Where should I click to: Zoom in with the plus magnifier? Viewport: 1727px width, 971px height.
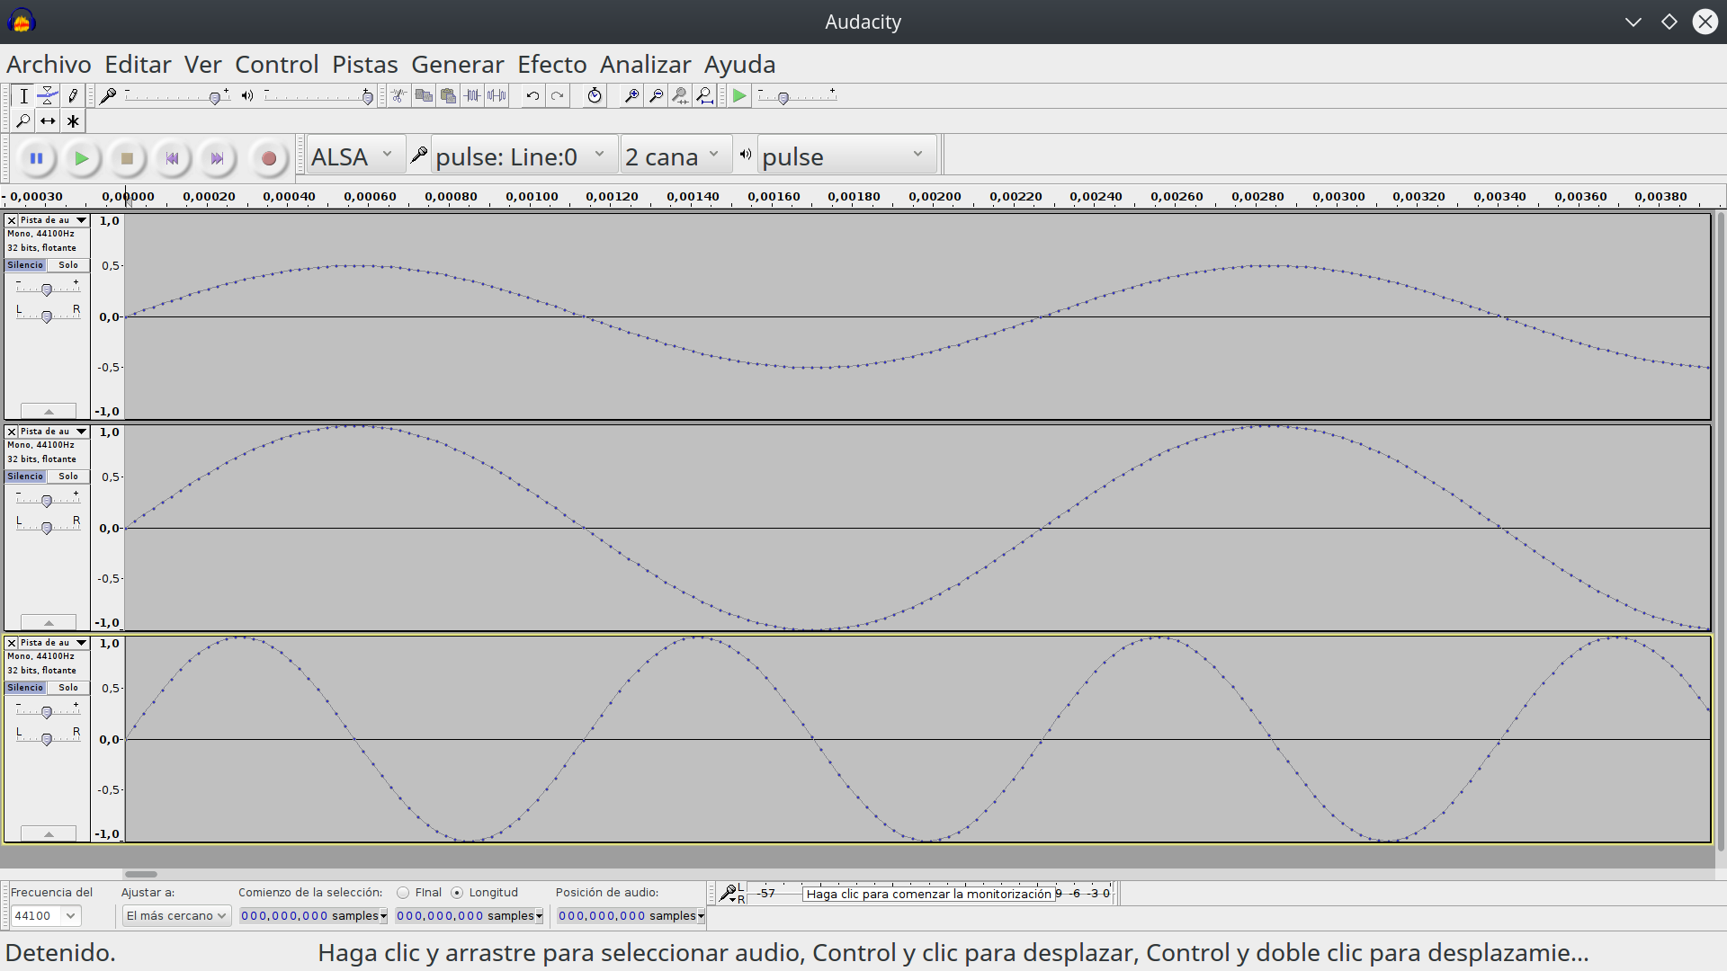631,96
